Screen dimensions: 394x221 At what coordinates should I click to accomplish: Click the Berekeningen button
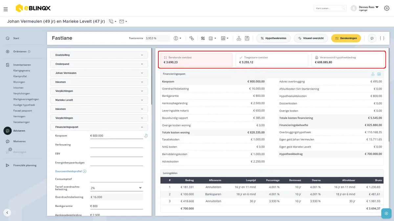coord(346,38)
